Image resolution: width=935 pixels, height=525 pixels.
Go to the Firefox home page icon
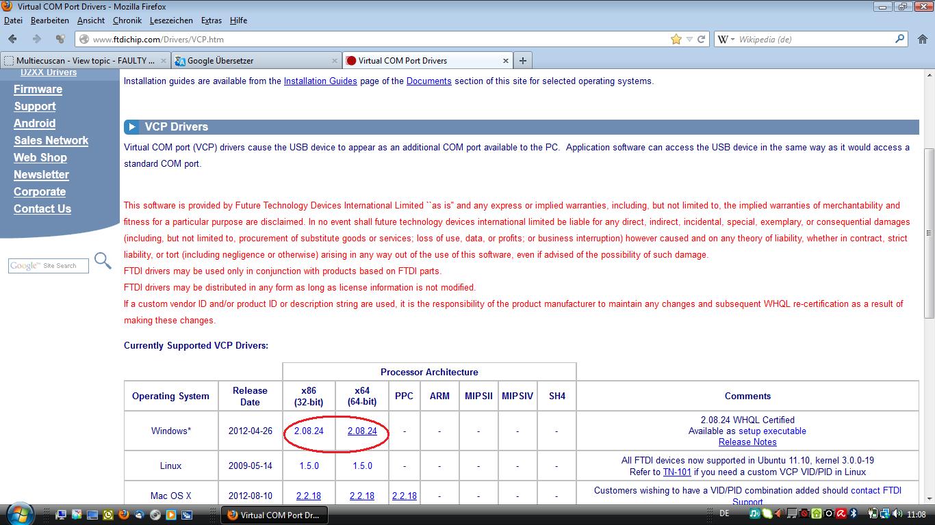922,39
